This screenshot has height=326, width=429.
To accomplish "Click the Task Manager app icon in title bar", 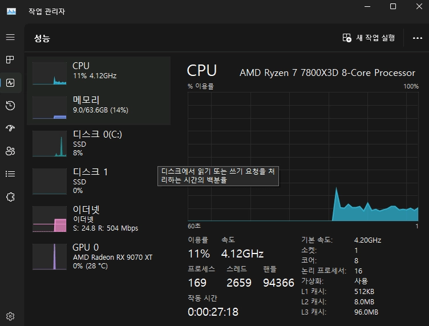I will 11,11.
